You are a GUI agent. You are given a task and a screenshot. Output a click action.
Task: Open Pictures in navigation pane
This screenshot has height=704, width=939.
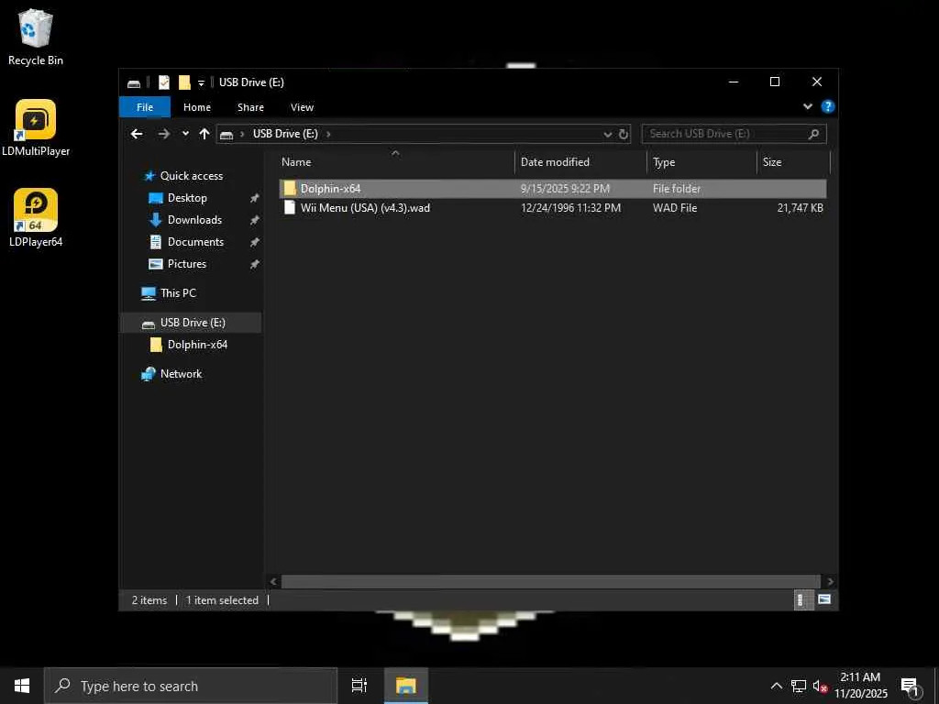[186, 264]
